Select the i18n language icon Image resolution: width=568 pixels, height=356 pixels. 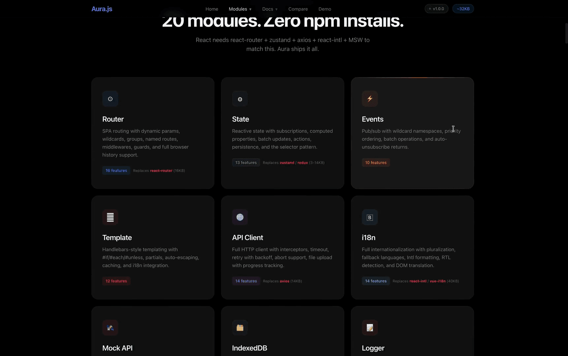[x=369, y=217]
